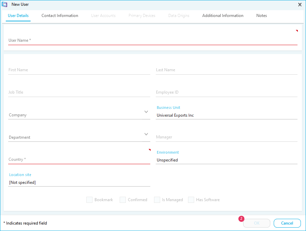Check the Has Software option

click(x=191, y=200)
